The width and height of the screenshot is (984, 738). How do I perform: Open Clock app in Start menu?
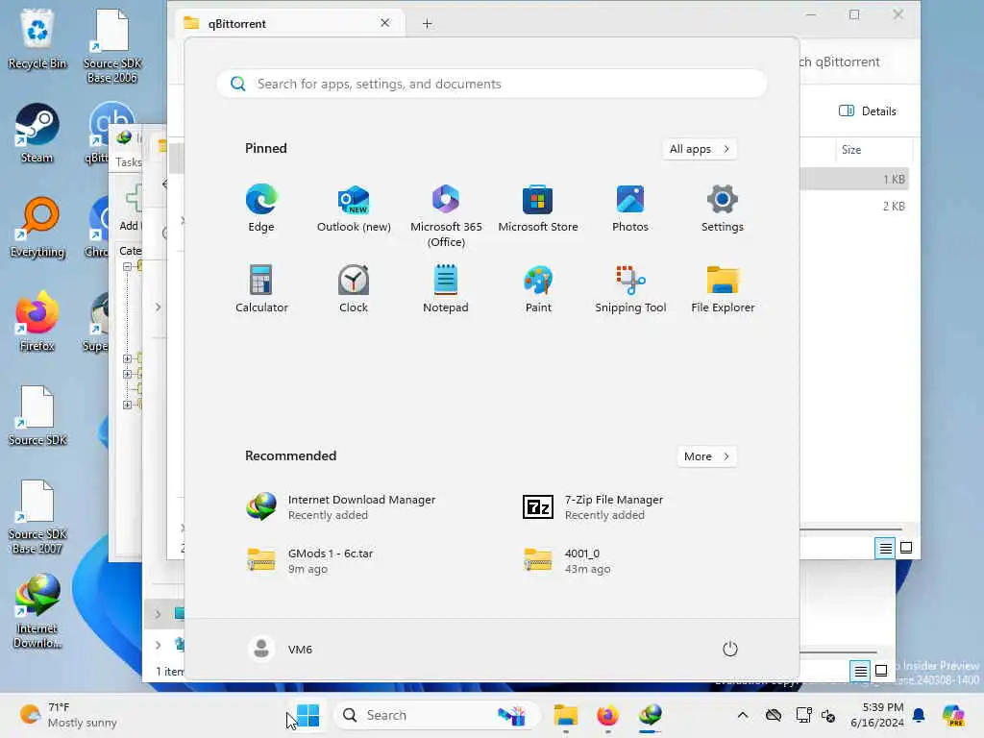[354, 288]
